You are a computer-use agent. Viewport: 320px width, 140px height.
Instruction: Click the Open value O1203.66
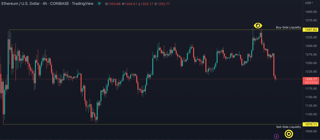tap(113, 4)
